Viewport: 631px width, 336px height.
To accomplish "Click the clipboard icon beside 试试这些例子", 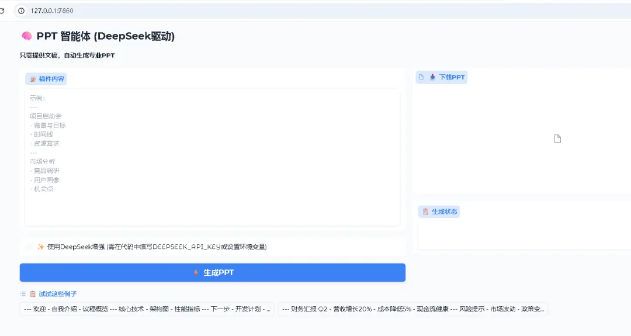I will [x=33, y=294].
